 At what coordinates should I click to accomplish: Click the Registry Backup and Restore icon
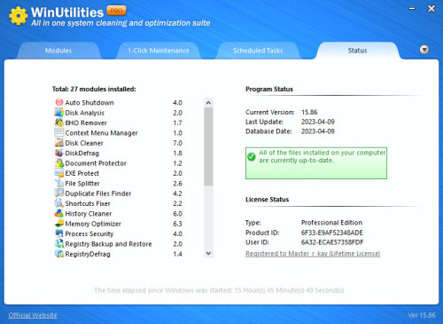click(x=59, y=243)
